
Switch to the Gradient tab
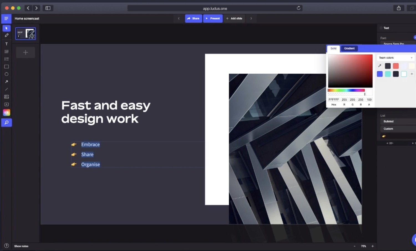[349, 48]
